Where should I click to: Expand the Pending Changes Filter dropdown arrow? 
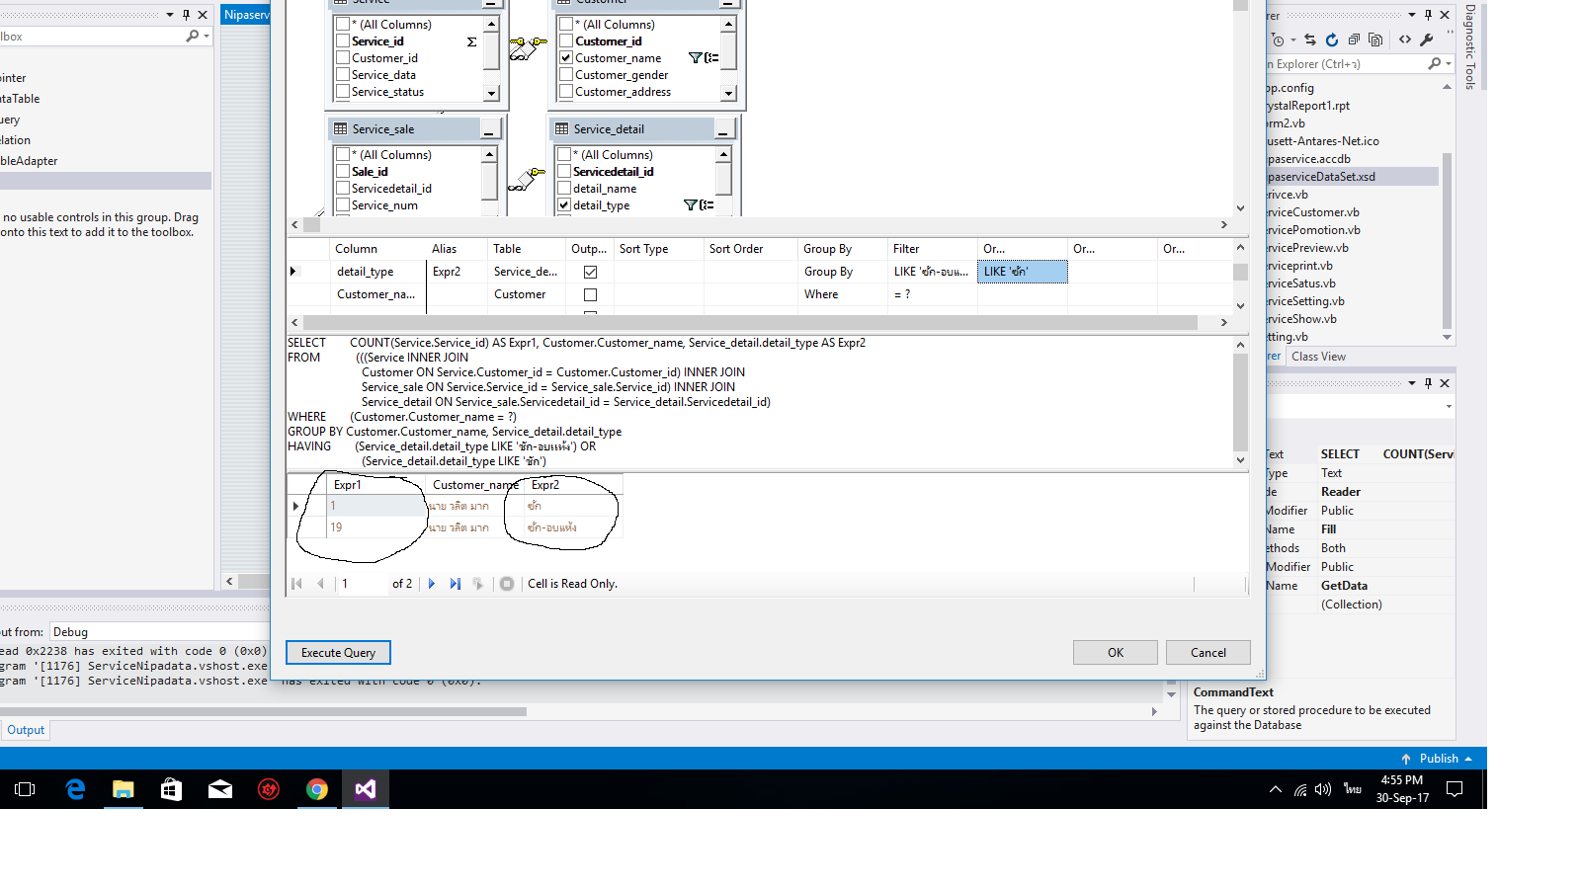pos(1292,40)
